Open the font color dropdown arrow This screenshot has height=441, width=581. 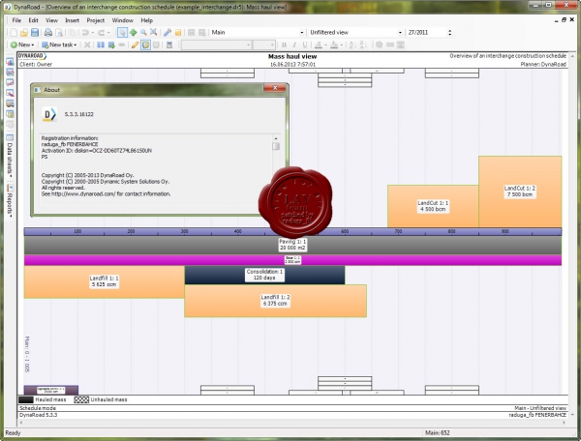coord(325,45)
